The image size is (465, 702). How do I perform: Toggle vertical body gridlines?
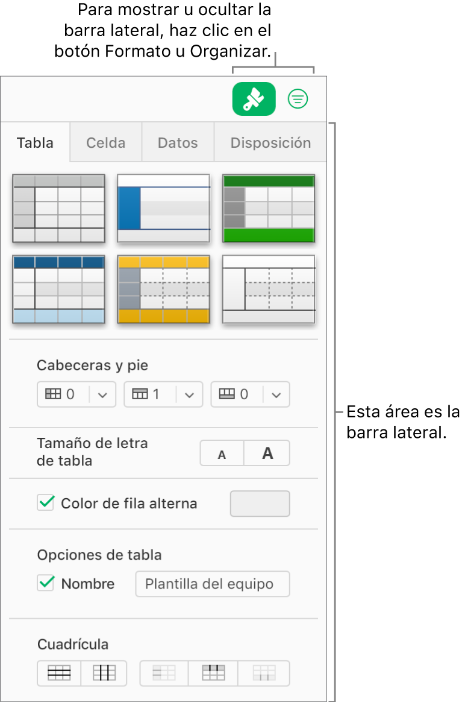pyautogui.click(x=104, y=673)
